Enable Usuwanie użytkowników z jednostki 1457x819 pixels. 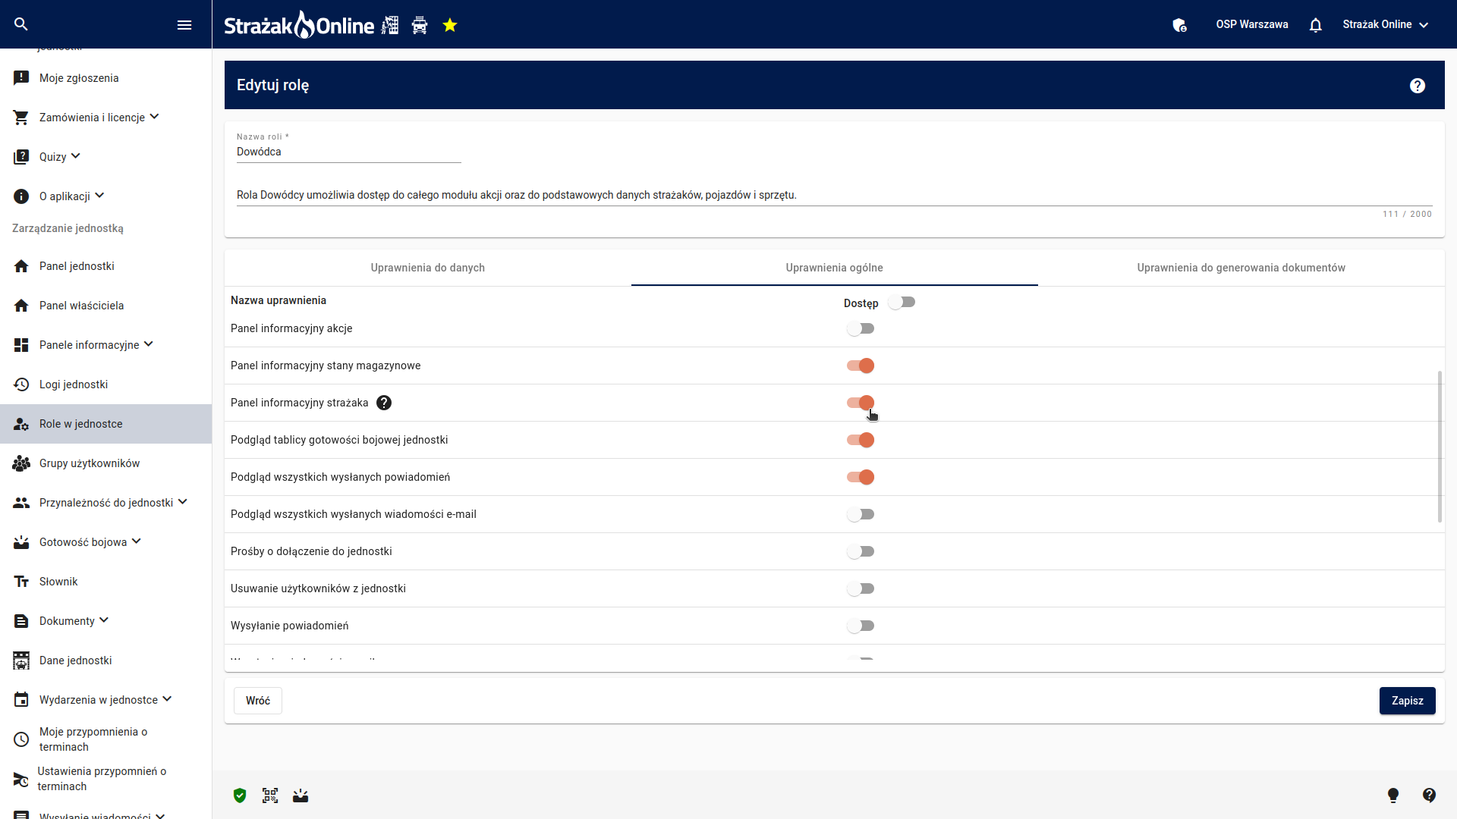[861, 588]
